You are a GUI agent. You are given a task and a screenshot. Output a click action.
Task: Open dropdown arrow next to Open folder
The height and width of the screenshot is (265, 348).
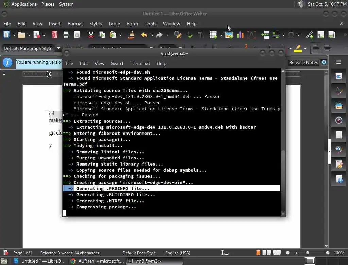(29, 35)
